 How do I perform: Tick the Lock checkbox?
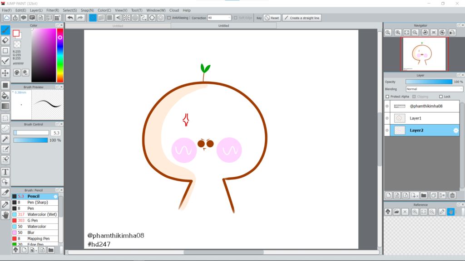click(441, 97)
